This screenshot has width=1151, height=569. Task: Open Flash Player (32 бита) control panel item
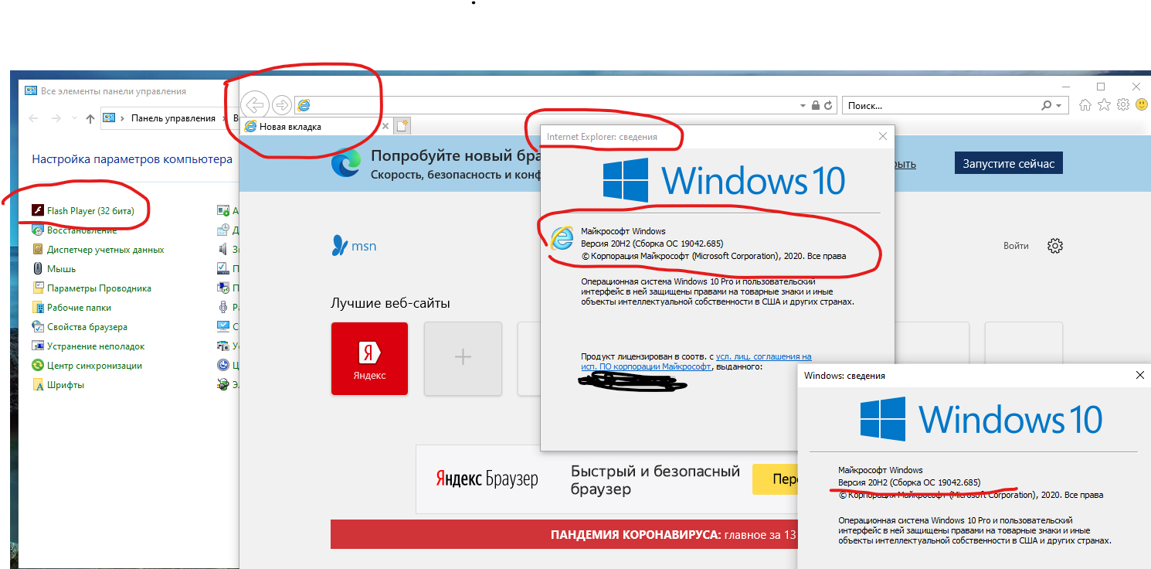(x=90, y=210)
